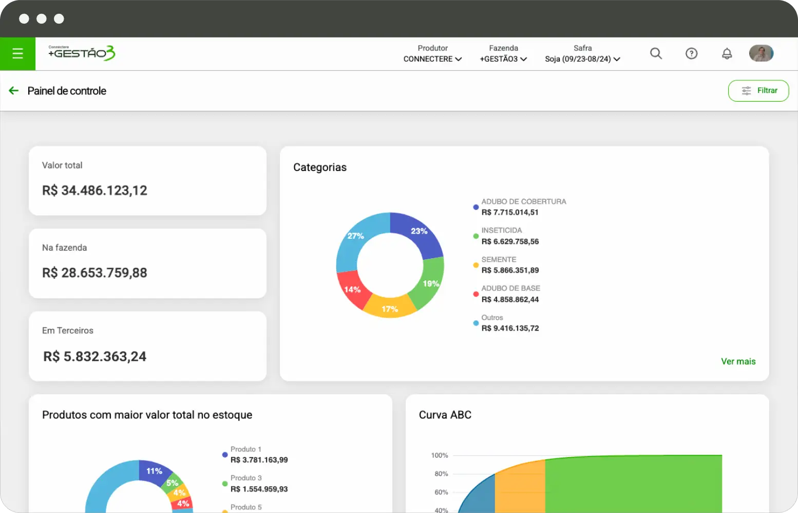
Task: Expand the Fazenda +GESTÃO3 dropdown
Action: pyautogui.click(x=503, y=54)
